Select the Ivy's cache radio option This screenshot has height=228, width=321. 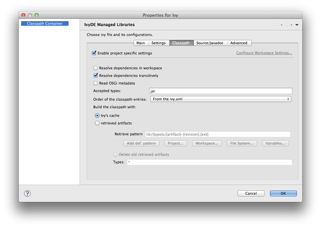pos(97,115)
